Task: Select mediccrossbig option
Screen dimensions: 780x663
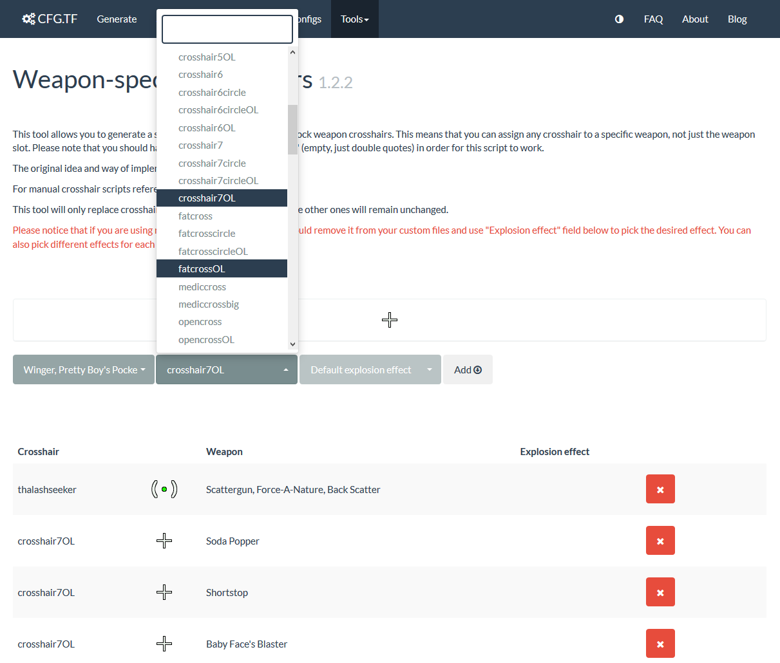Action: (x=222, y=304)
